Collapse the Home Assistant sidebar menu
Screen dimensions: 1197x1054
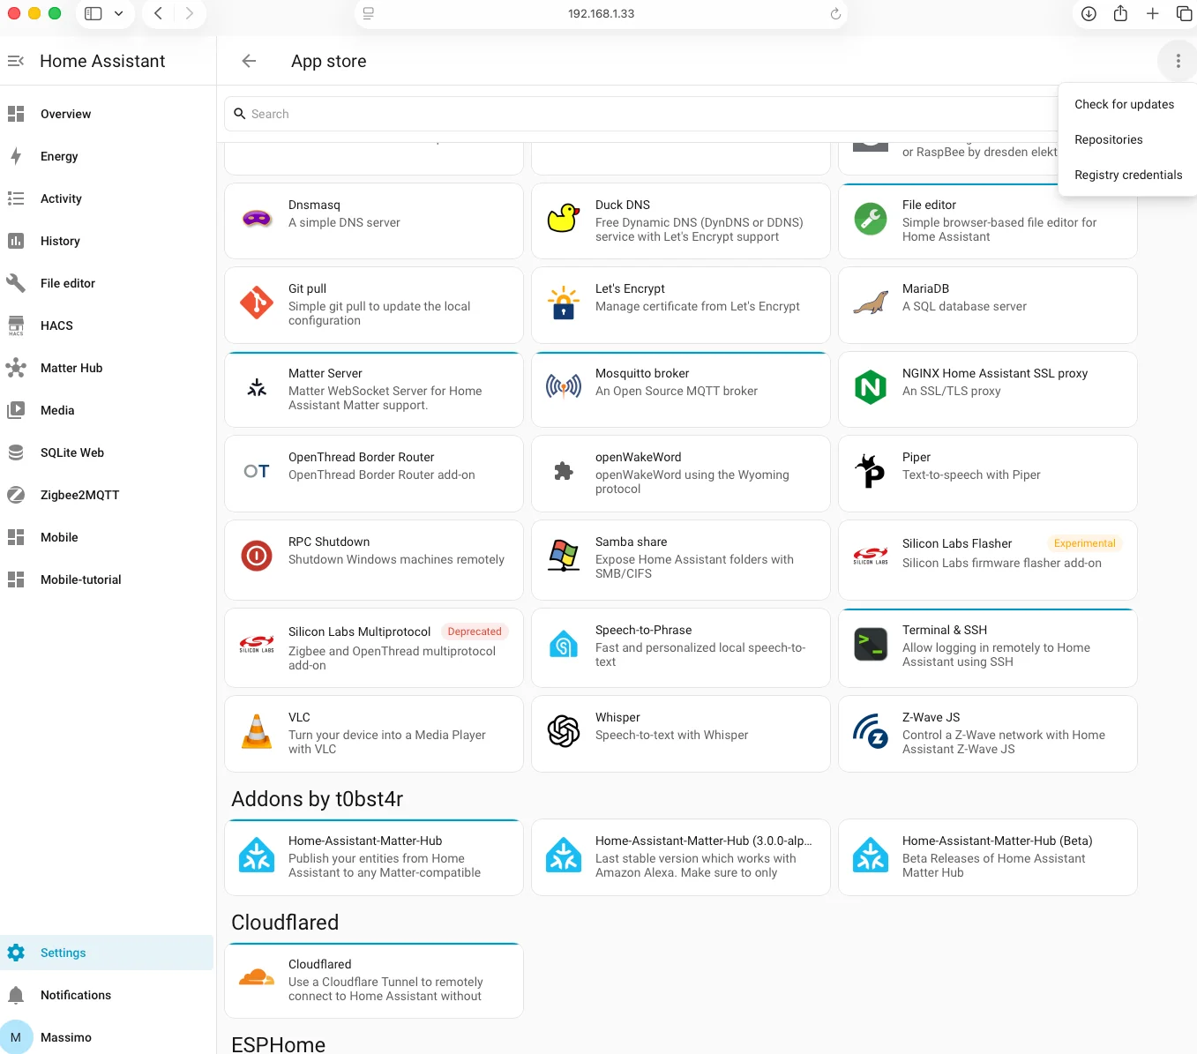pos(16,61)
